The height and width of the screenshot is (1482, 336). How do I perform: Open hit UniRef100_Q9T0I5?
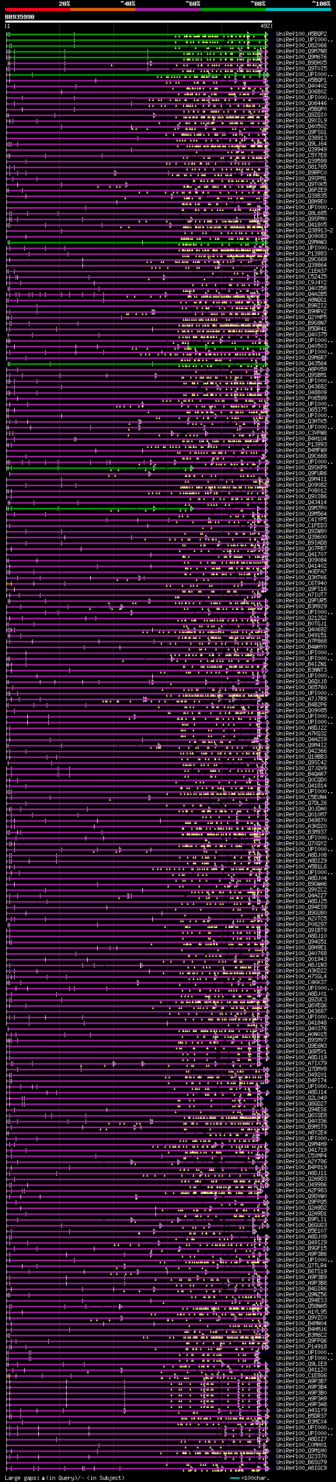click(301, 68)
